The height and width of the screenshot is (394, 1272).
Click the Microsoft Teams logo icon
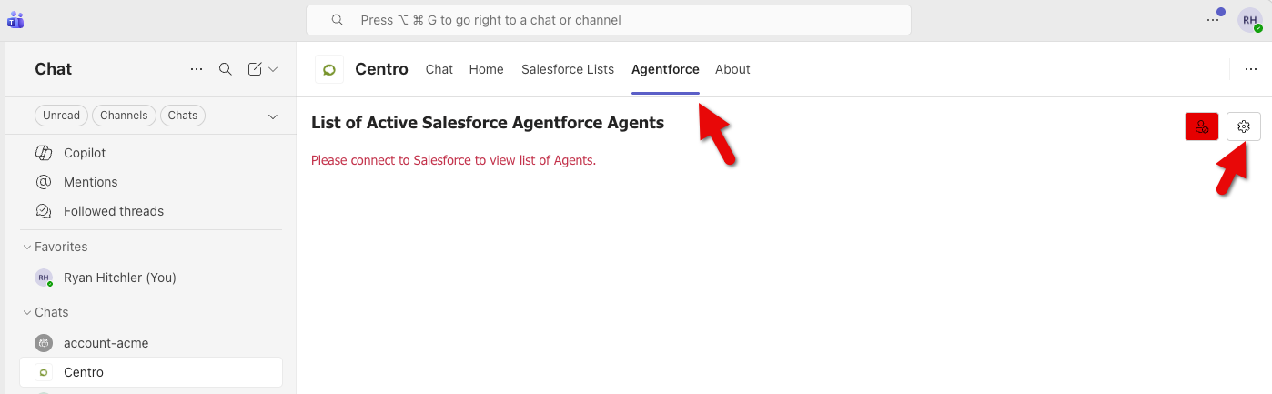click(15, 20)
